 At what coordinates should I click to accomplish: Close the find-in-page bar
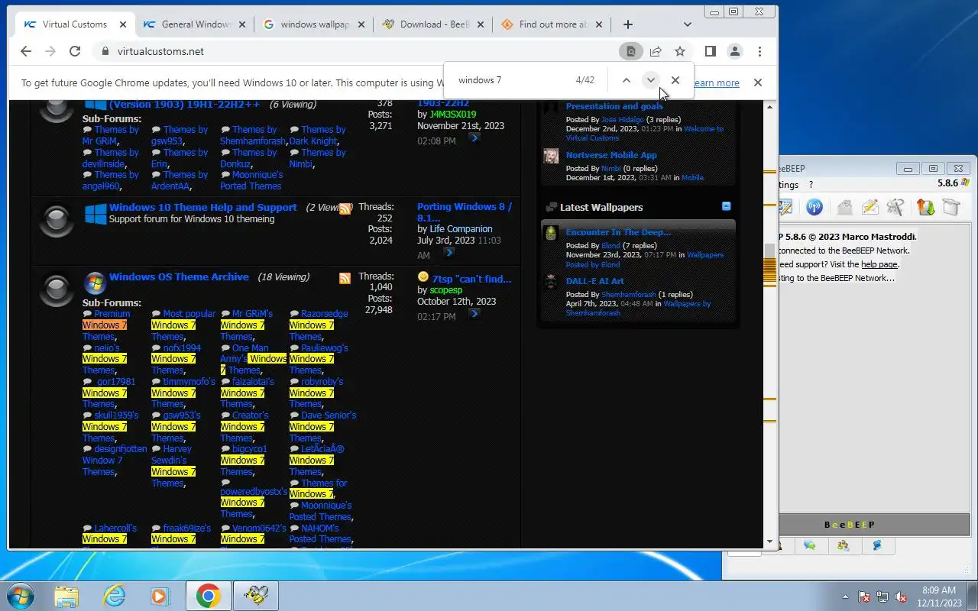(x=675, y=80)
